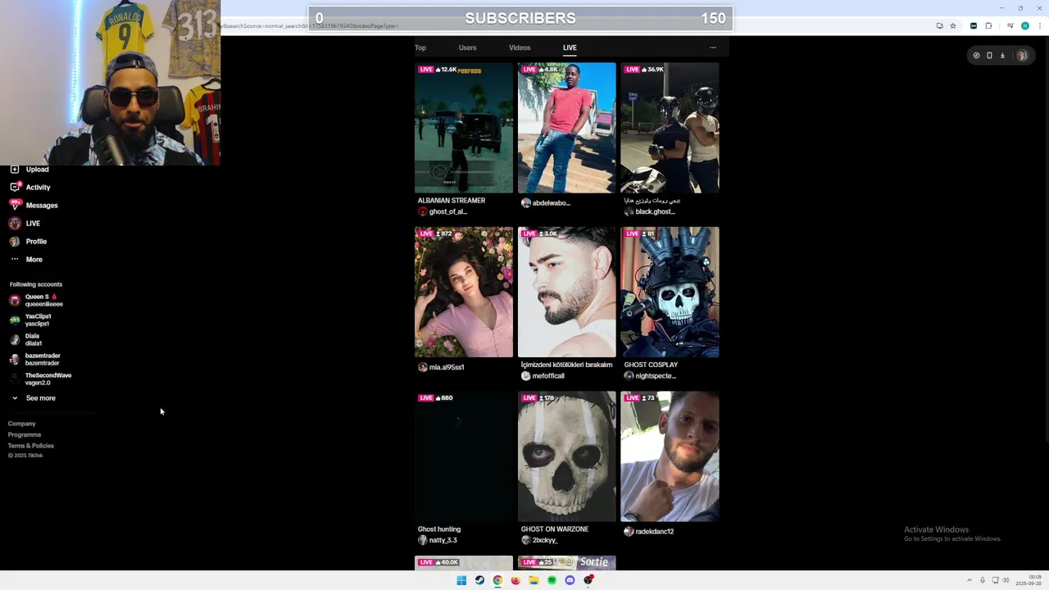The width and height of the screenshot is (1049, 590).
Task: Bookmark this page with the star icon
Action: pos(953,25)
